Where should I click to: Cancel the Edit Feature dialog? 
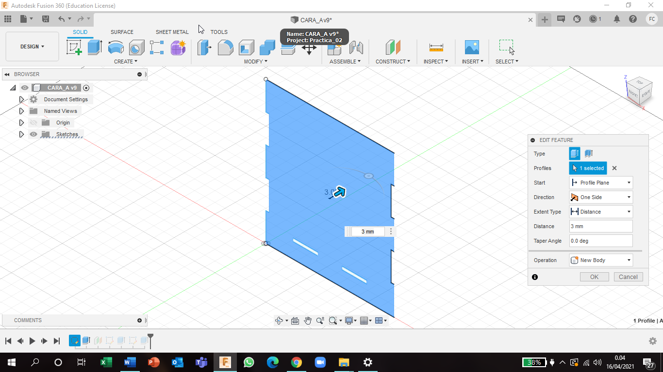coord(628,277)
